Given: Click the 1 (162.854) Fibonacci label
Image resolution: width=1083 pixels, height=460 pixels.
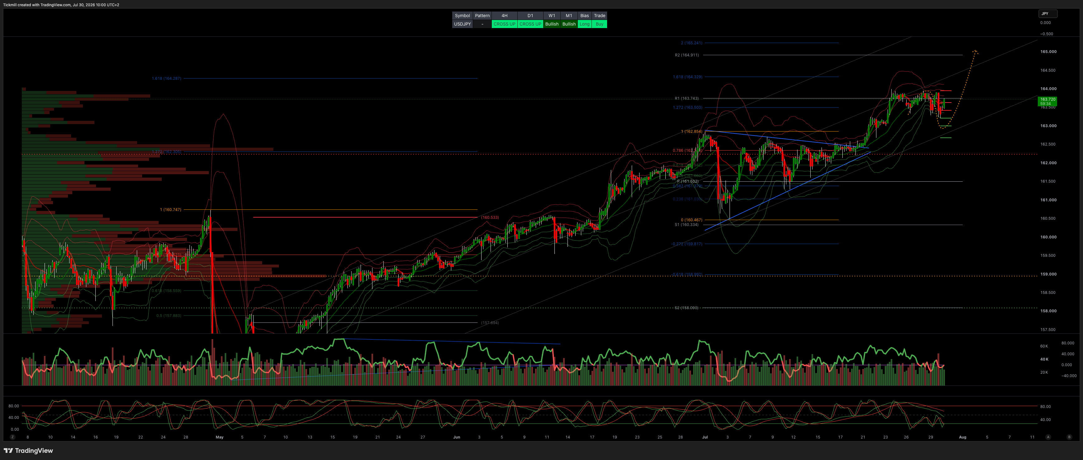Looking at the screenshot, I should pos(692,132).
